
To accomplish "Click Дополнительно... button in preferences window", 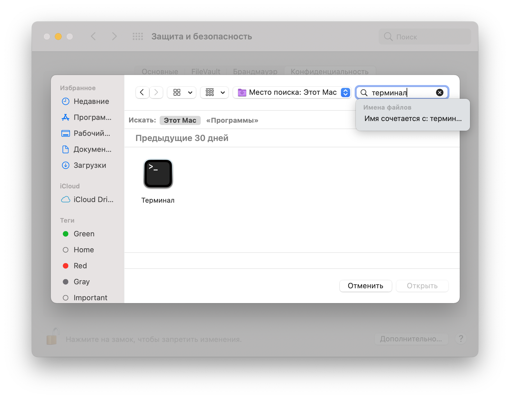I will [x=411, y=339].
